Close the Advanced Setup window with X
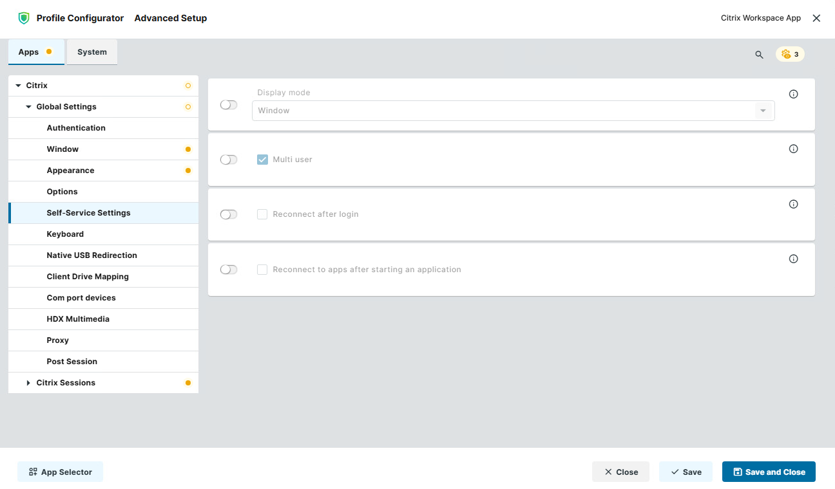This screenshot has width=835, height=489. (x=816, y=18)
